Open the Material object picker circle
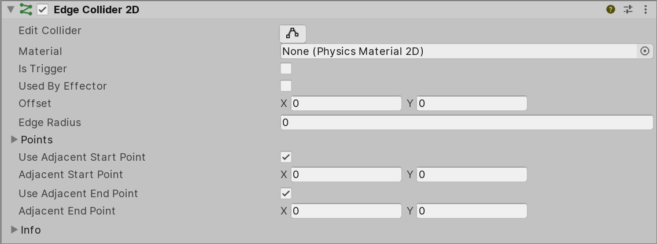This screenshot has width=657, height=244. pos(645,51)
